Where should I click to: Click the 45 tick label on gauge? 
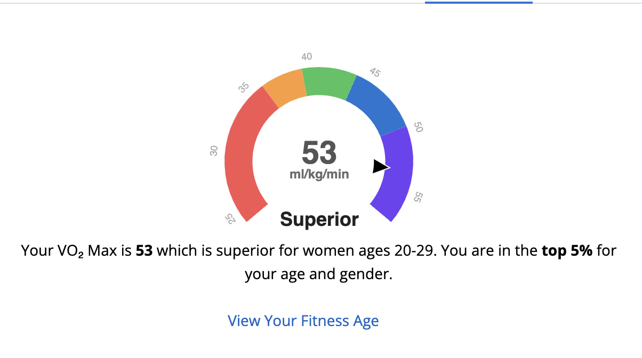click(374, 72)
